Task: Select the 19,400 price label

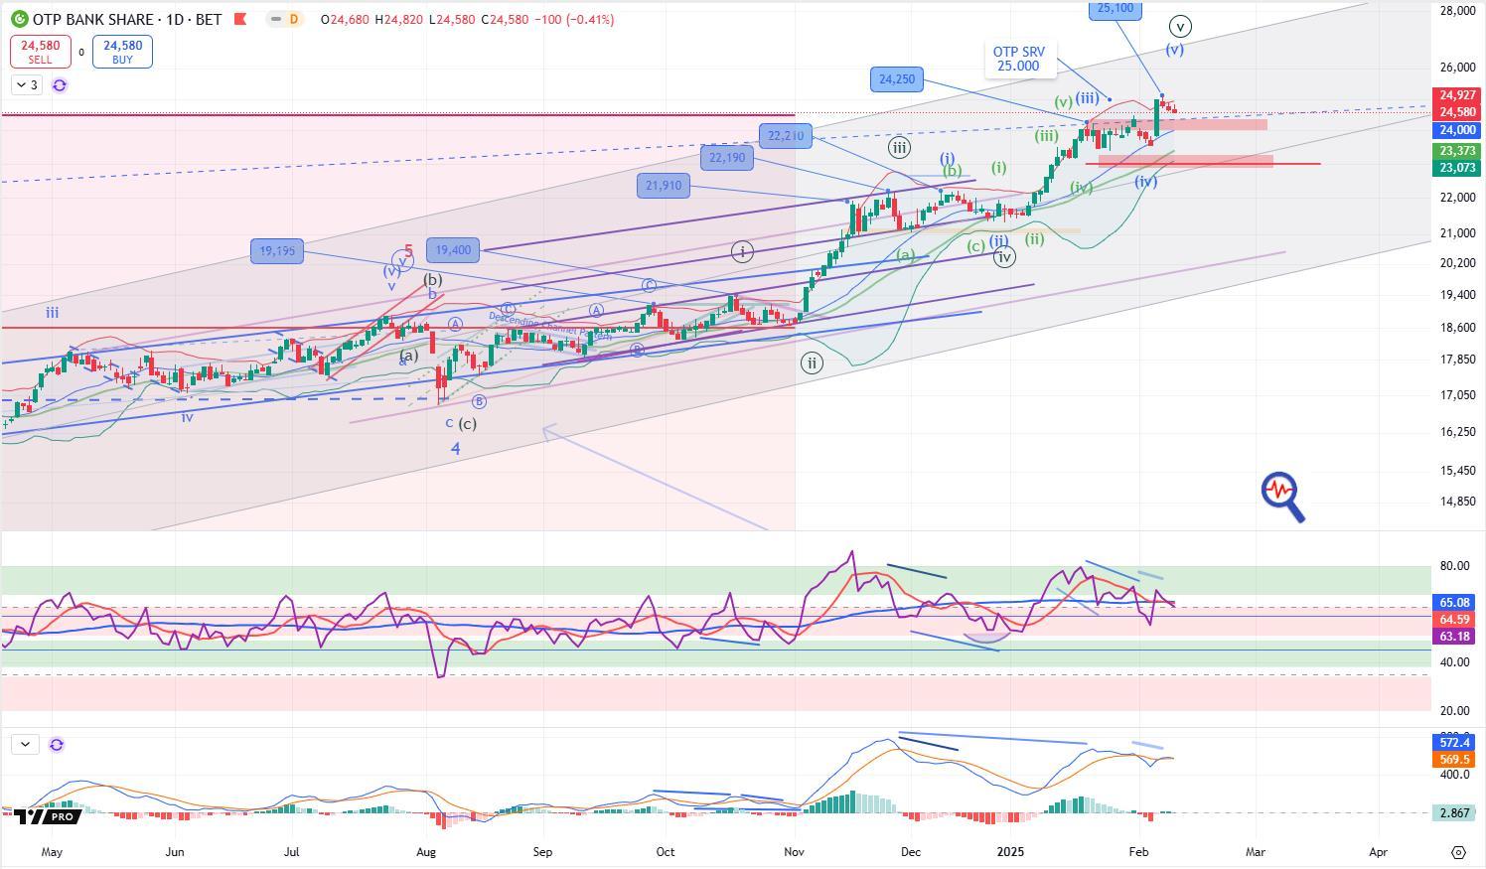Action: (453, 250)
